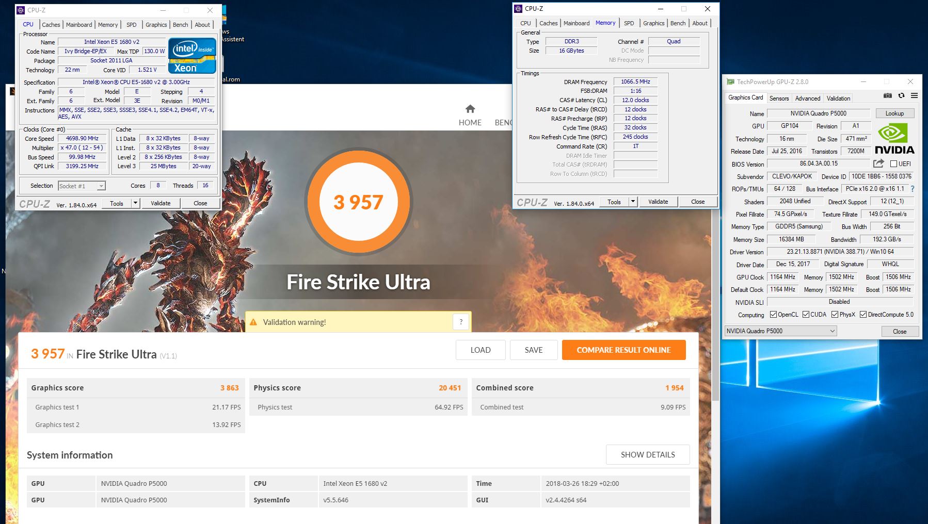928x524 pixels.
Task: Click the Bus Interface question mark icon
Action: coord(913,189)
